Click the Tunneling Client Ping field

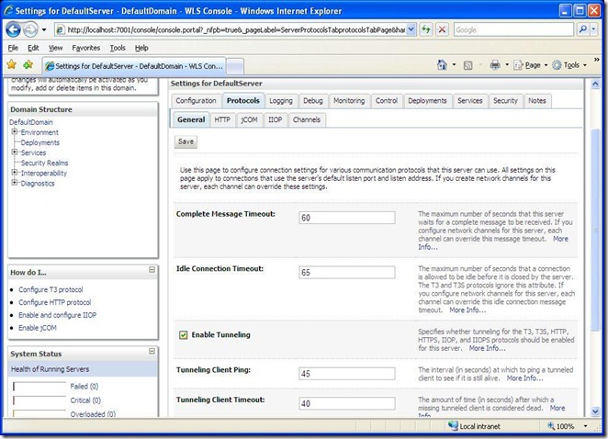[x=347, y=374]
